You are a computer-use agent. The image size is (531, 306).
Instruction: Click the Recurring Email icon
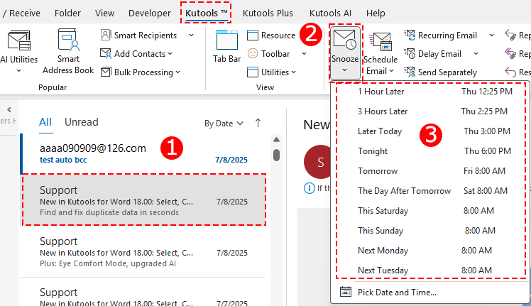[x=410, y=35]
